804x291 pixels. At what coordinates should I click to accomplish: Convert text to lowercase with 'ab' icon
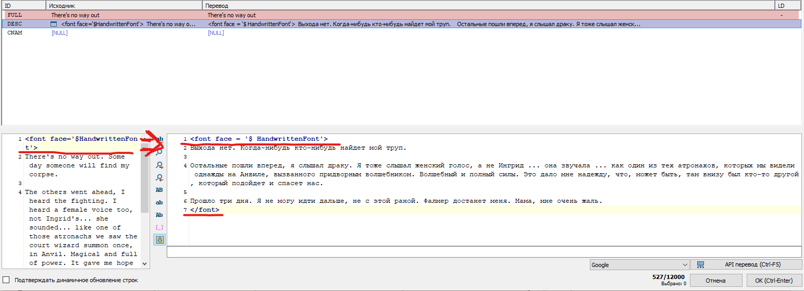point(159,202)
